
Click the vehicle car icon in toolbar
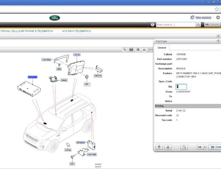[144, 50]
